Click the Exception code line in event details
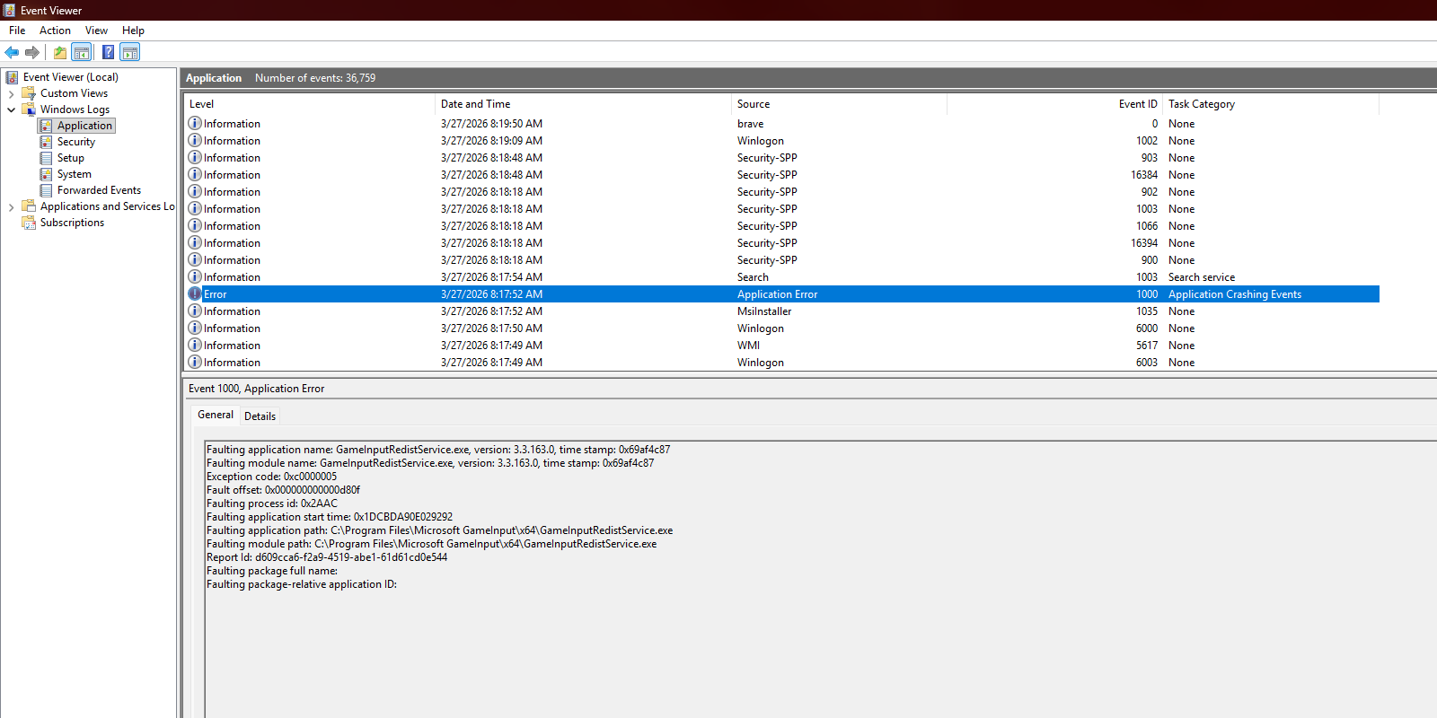1437x718 pixels. tap(272, 477)
